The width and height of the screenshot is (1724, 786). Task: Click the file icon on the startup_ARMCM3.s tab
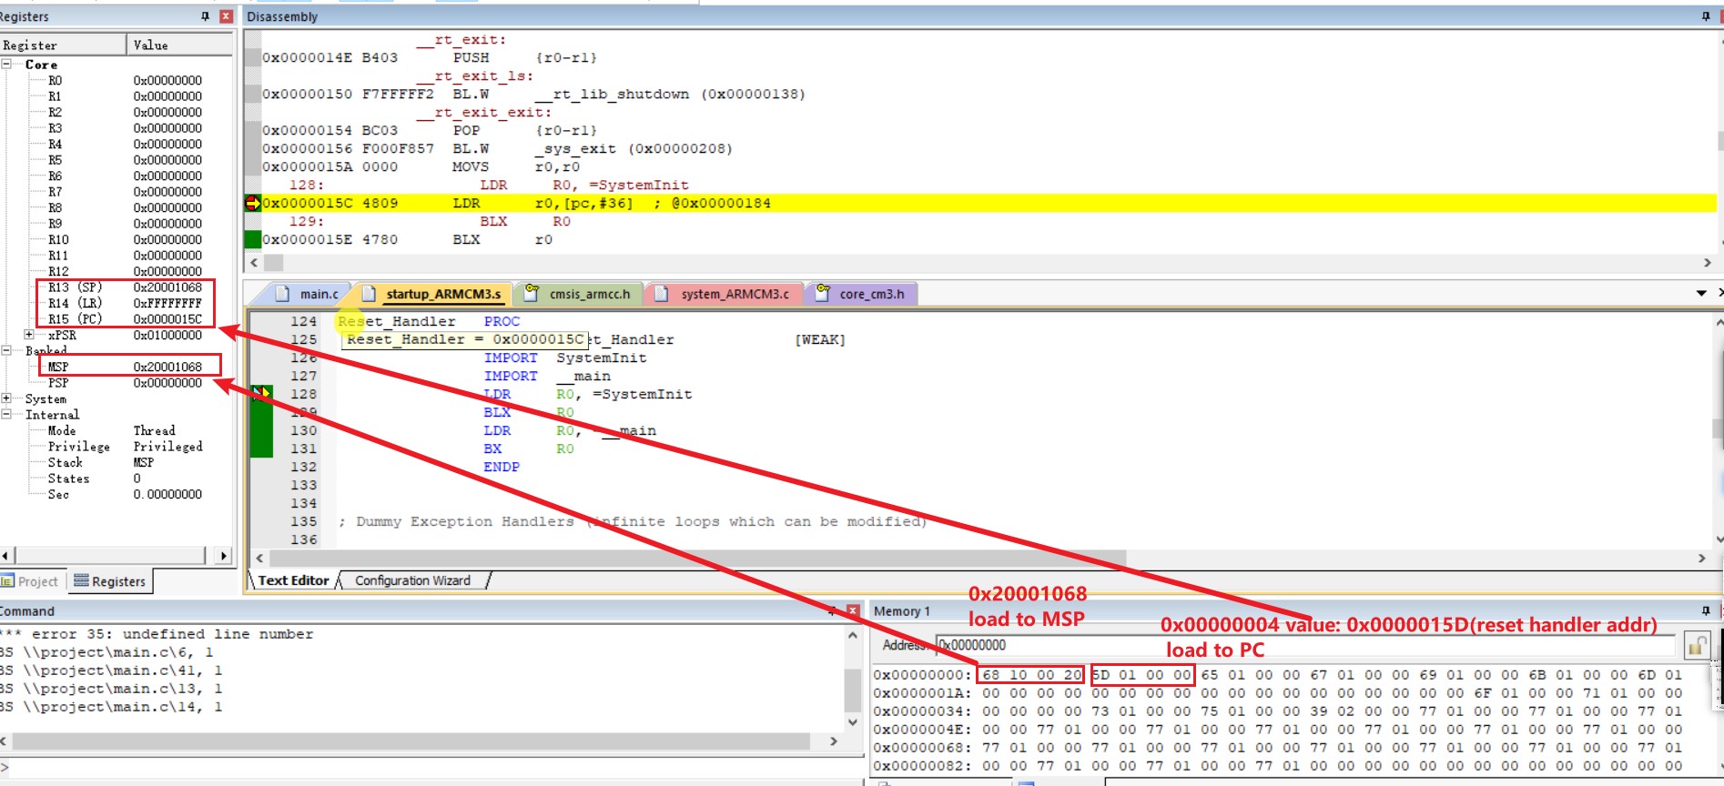click(369, 294)
